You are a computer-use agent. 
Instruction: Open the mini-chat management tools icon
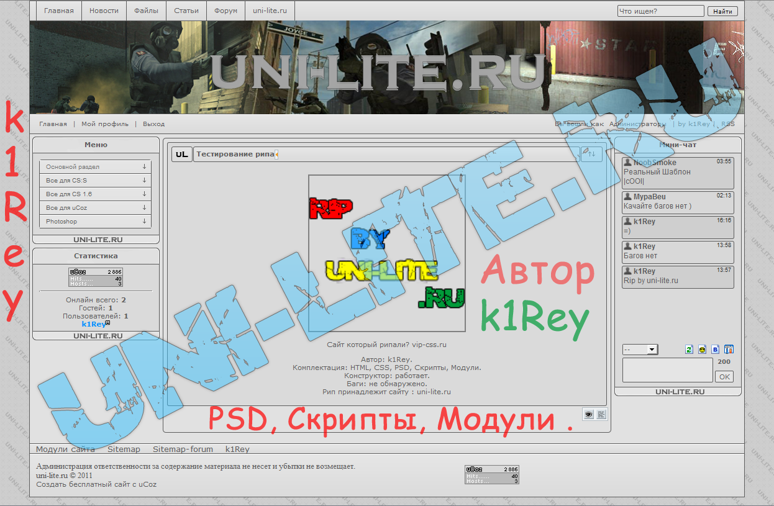click(729, 350)
